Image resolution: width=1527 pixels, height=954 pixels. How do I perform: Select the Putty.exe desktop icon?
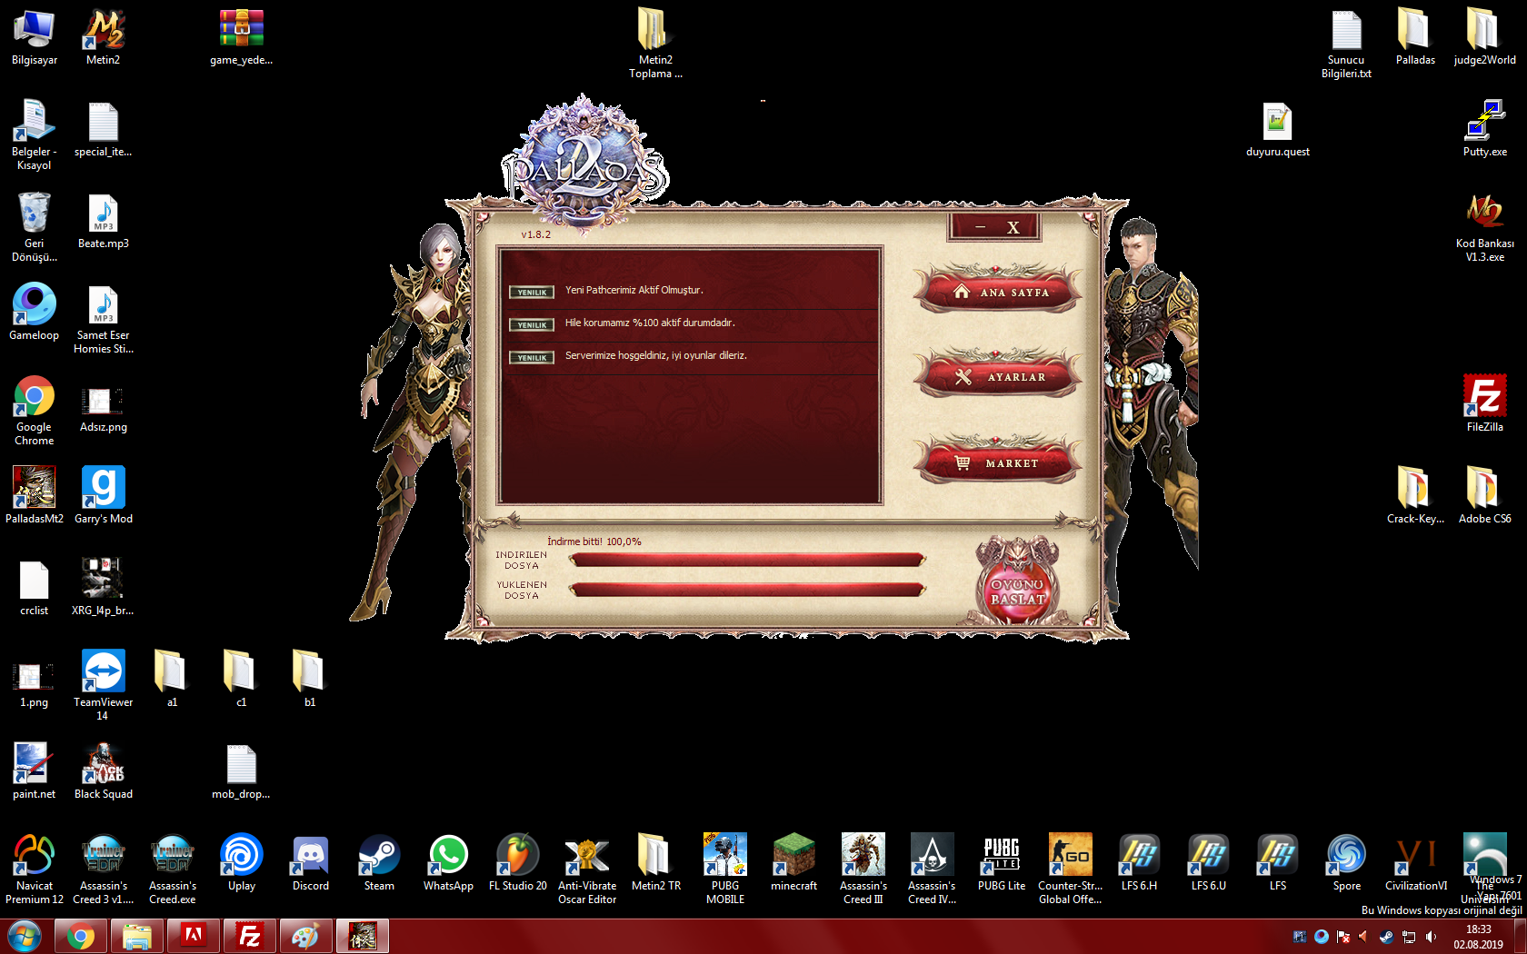tap(1484, 129)
